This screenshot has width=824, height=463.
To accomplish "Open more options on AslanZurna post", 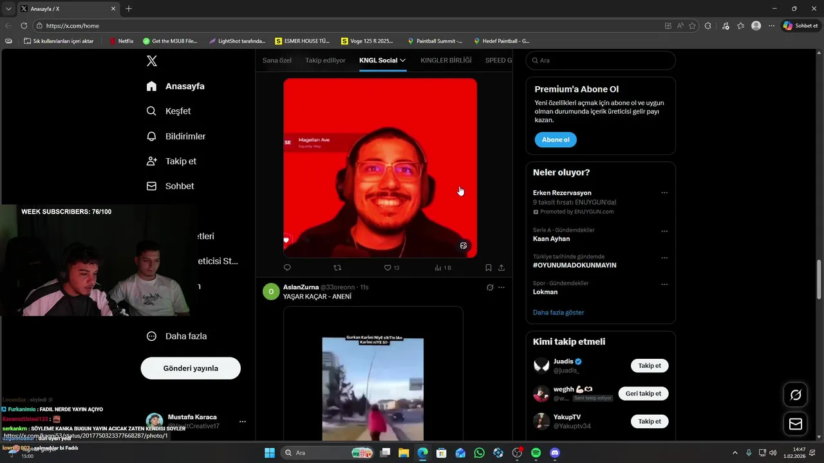I will pyautogui.click(x=501, y=287).
